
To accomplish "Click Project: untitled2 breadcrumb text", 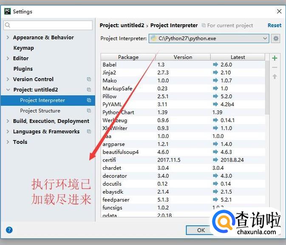I will click(x=122, y=25).
